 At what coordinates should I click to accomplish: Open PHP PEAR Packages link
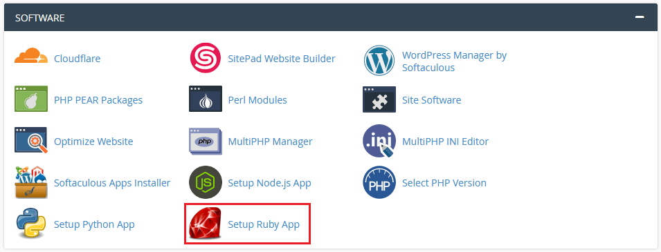coord(98,100)
